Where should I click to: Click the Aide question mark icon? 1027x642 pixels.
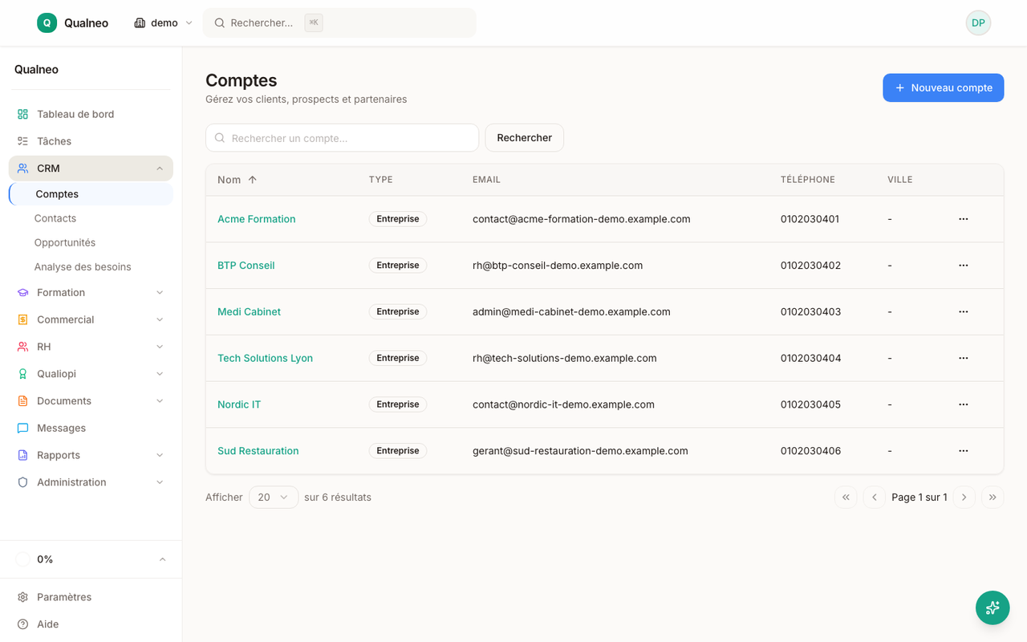[22, 624]
